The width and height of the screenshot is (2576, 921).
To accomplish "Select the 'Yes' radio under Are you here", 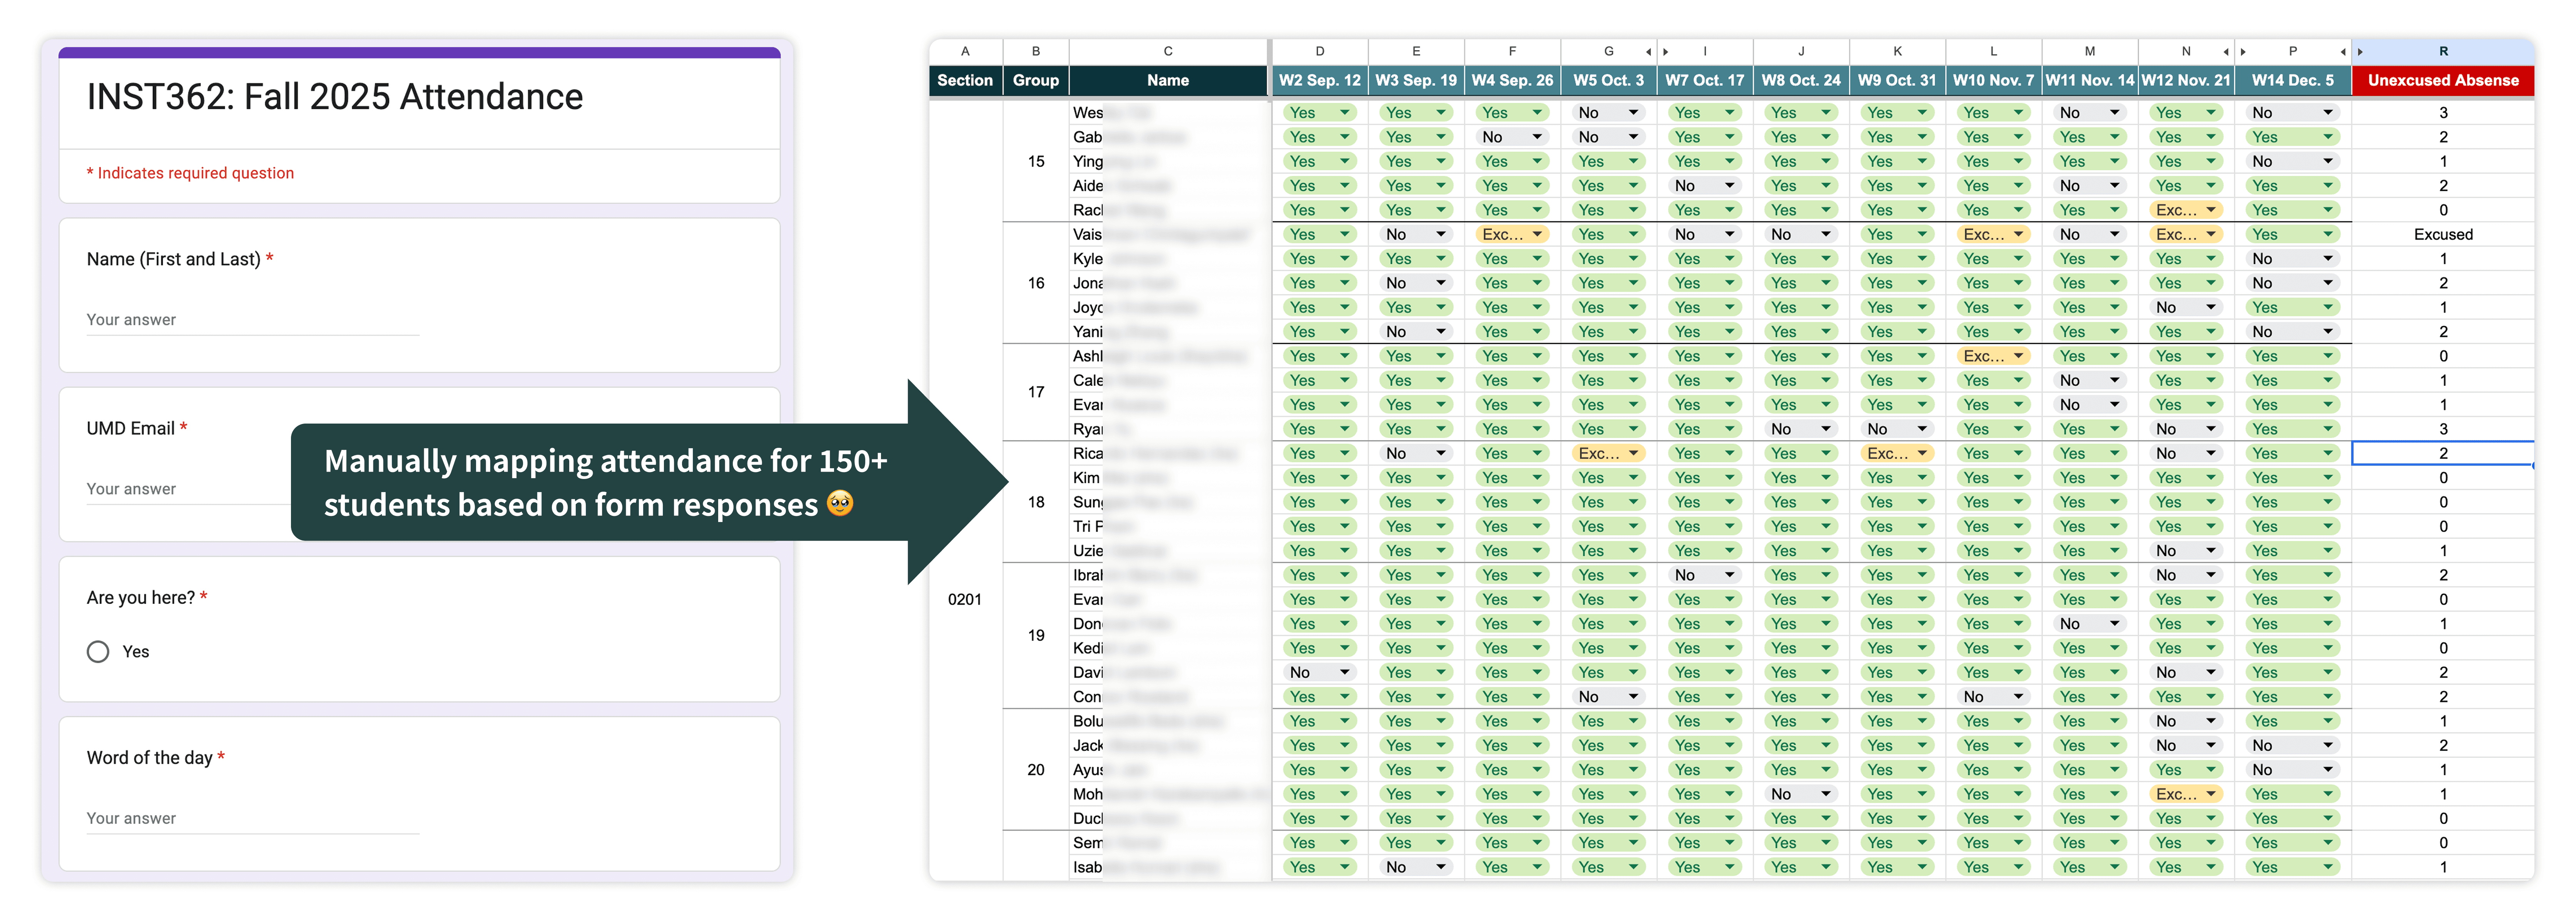I will [x=98, y=652].
